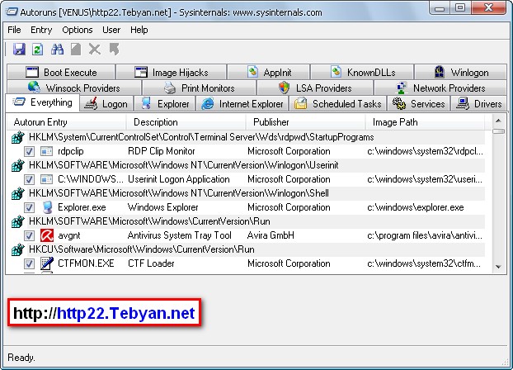Click registry icon of Winlogon\Userinit key

(x=17, y=165)
